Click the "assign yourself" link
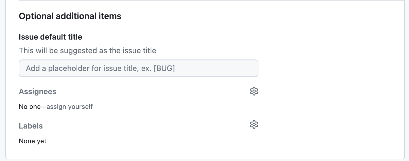The image size is (409, 161). click(69, 106)
